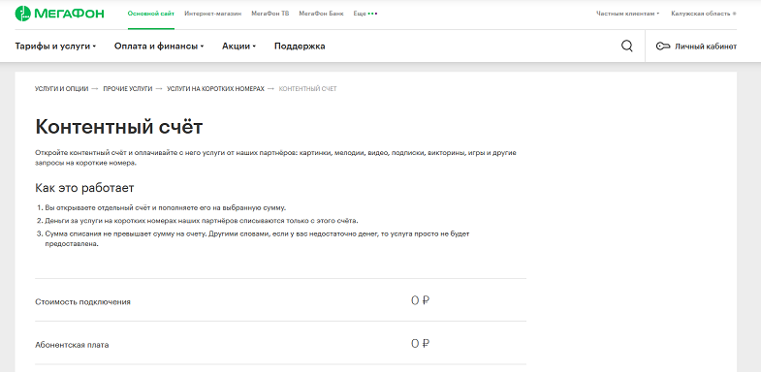The image size is (761, 372).
Task: Open Личный кабинет login
Action: (696, 46)
